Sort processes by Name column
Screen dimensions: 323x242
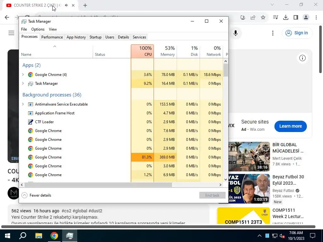coord(56,51)
